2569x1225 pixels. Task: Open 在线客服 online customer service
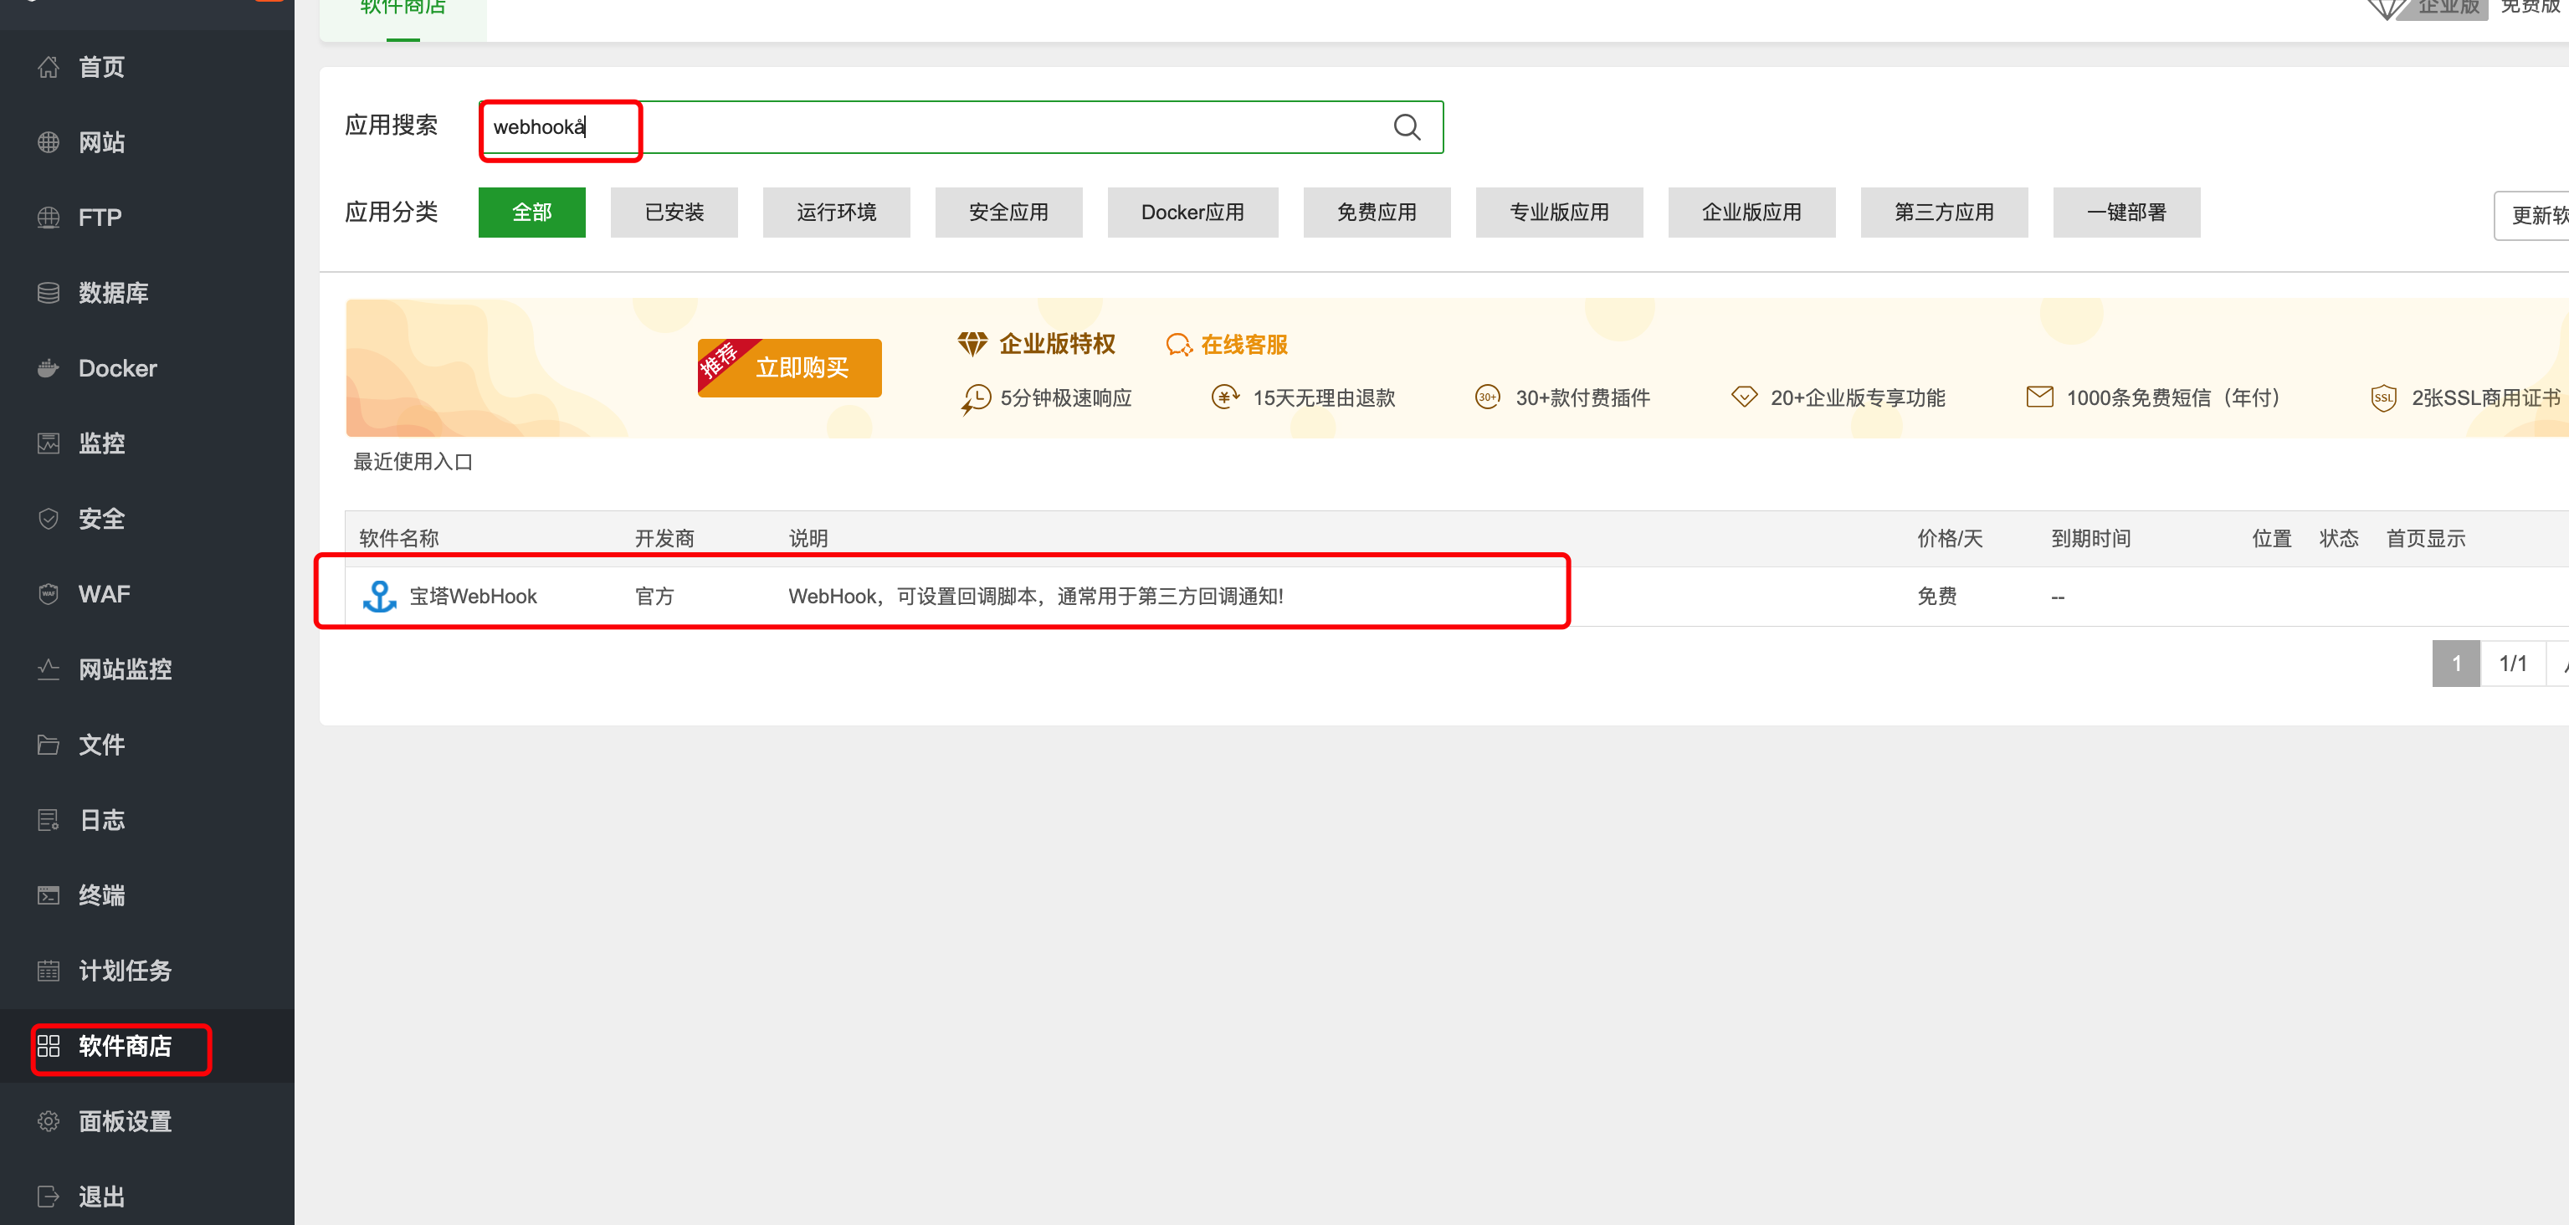(1244, 344)
